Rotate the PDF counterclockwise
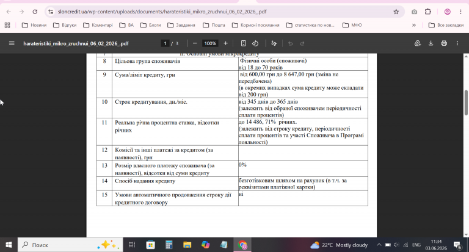Viewport: 469px width, 252px height. [255, 43]
